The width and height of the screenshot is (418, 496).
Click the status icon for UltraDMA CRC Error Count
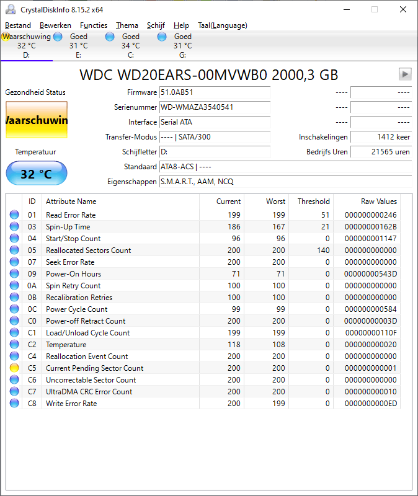(14, 391)
